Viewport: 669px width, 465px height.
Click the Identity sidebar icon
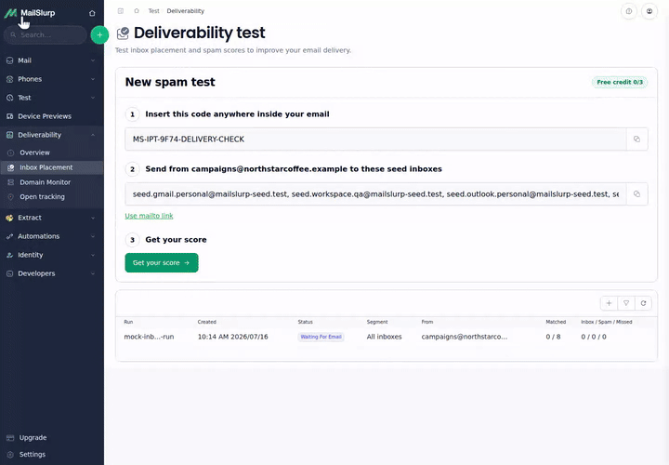10,255
